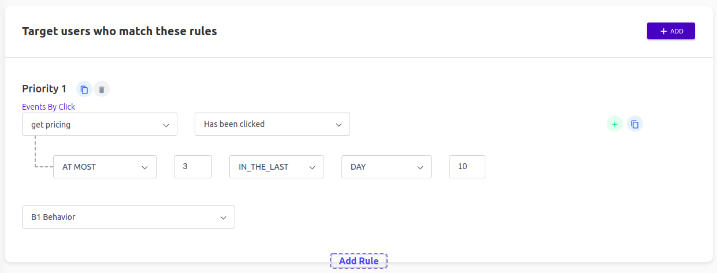The height and width of the screenshot is (273, 717).
Task: Click the green plus icon on the rule row
Action: click(x=615, y=124)
